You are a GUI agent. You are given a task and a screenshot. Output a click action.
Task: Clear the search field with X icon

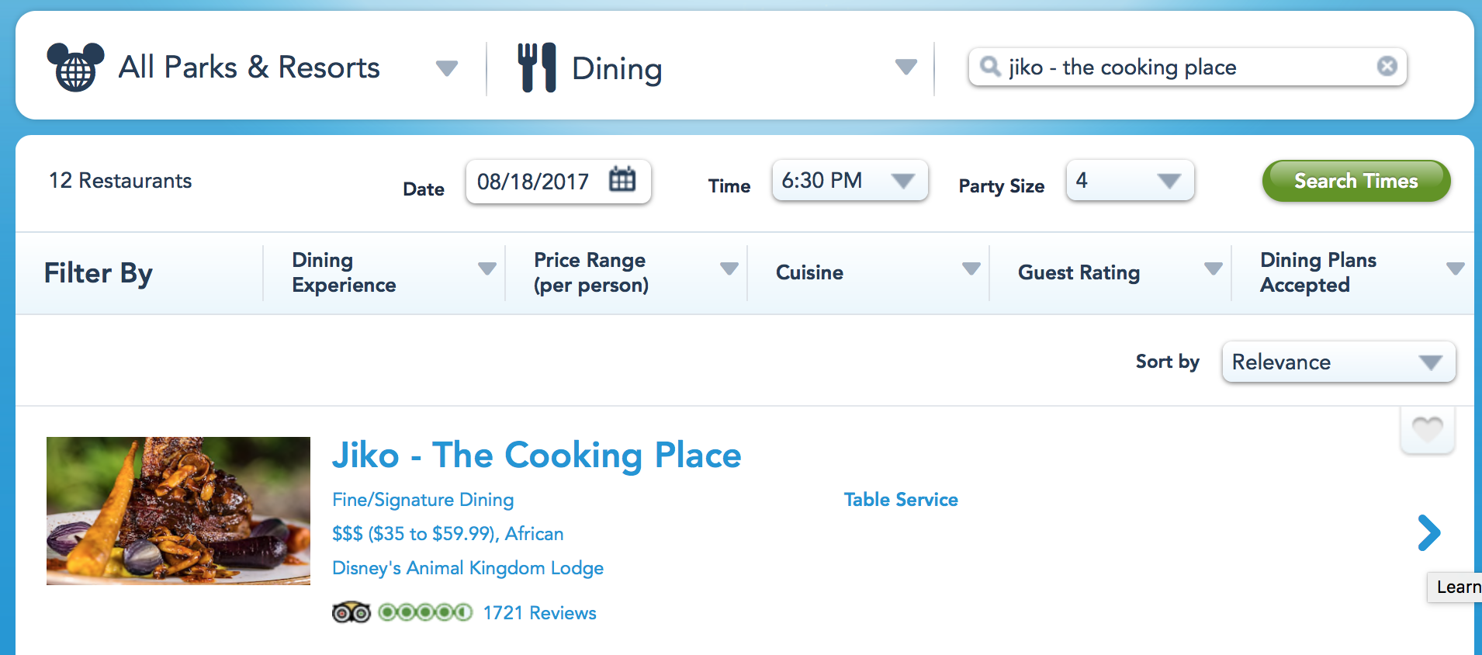coord(1387,67)
